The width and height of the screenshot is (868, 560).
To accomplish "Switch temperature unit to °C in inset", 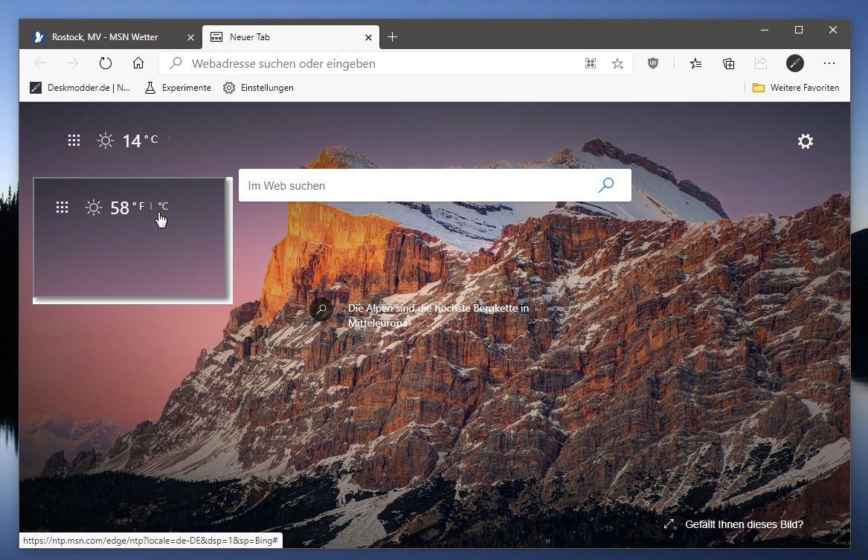I will click(163, 206).
